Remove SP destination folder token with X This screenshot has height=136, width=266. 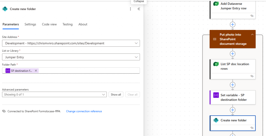pyautogui.click(x=36, y=71)
